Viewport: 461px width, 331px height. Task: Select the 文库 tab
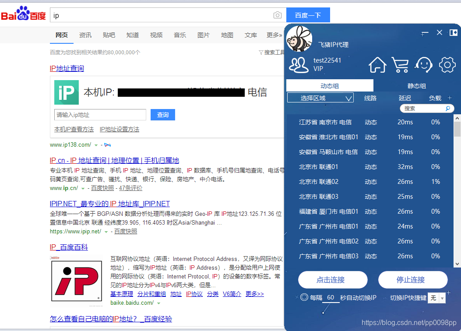tap(251, 35)
